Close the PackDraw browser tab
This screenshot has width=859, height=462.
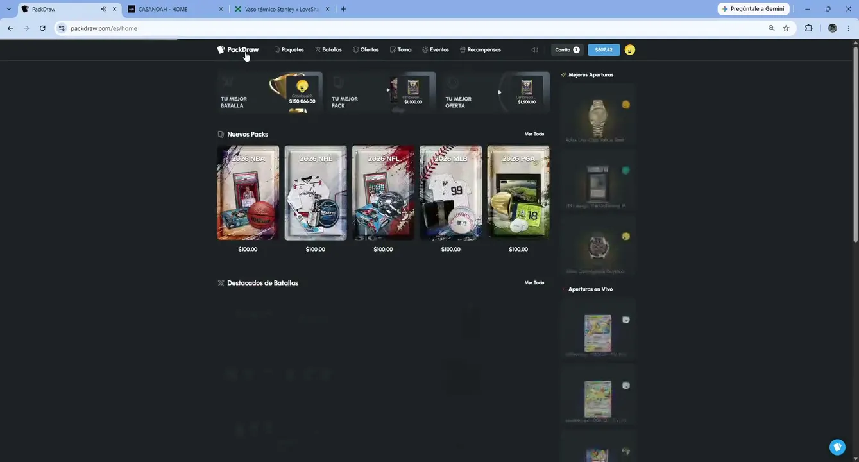(115, 9)
